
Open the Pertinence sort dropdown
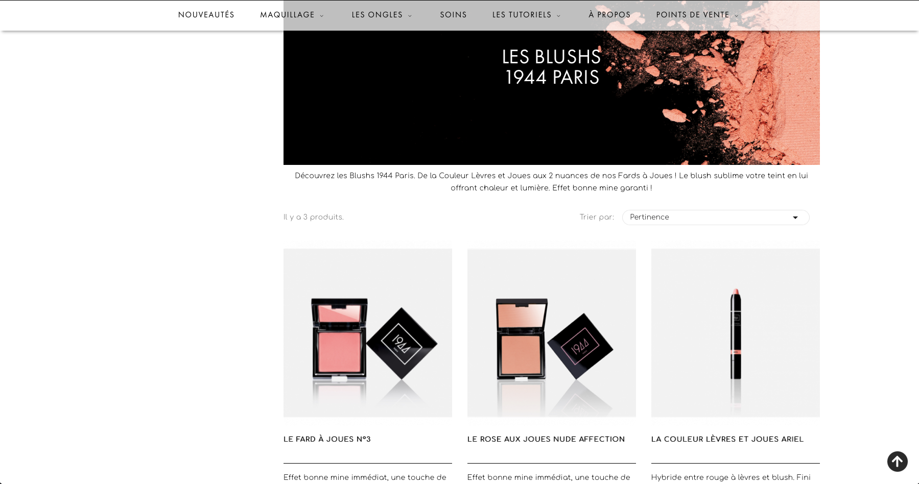[715, 217]
